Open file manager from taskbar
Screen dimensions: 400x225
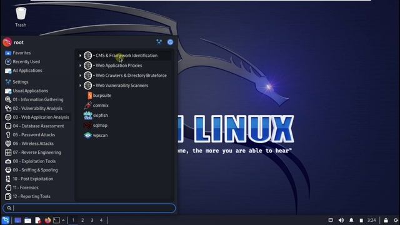pyautogui.click(x=27, y=220)
